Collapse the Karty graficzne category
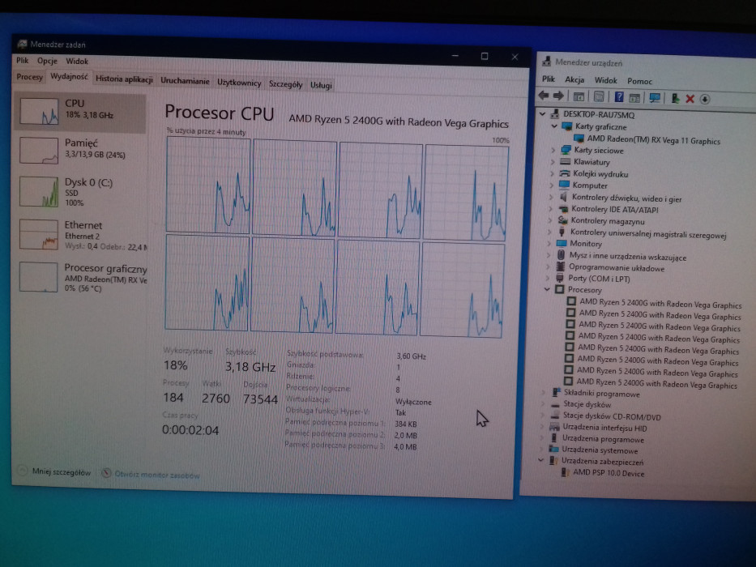 point(554,126)
